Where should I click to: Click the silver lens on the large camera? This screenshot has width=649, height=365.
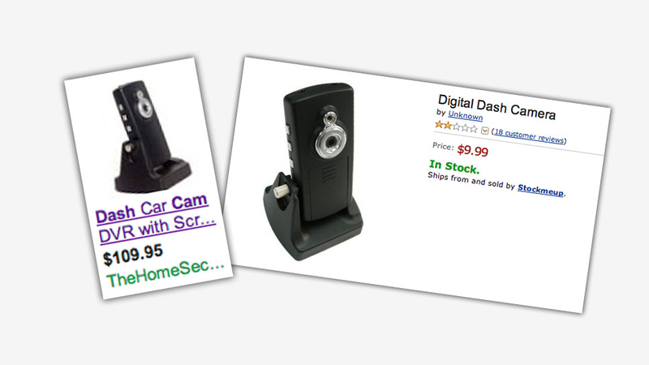[x=330, y=141]
